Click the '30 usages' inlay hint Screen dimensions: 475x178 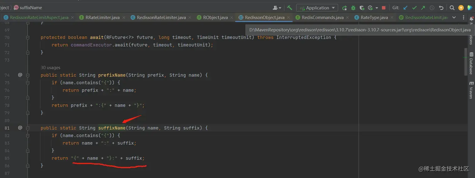[50, 68]
